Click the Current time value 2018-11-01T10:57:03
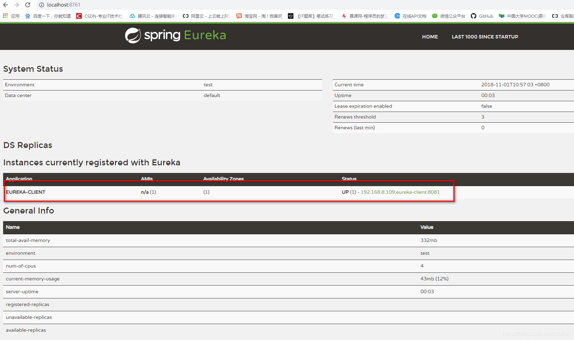Image resolution: width=574 pixels, height=340 pixels. click(x=515, y=85)
